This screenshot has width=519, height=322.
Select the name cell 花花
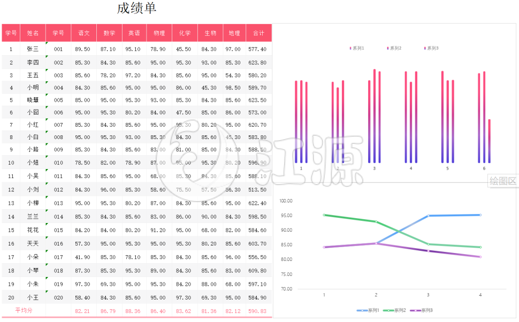point(33,230)
